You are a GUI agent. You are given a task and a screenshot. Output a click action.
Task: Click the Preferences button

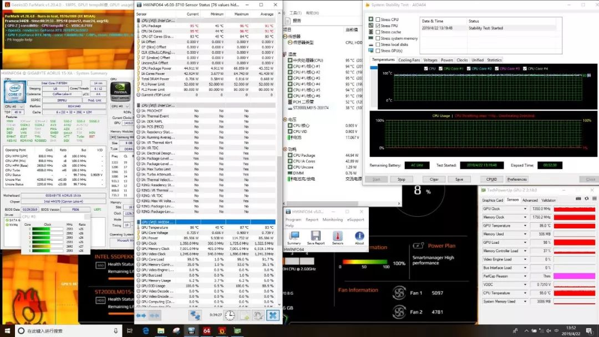pyautogui.click(x=516, y=179)
